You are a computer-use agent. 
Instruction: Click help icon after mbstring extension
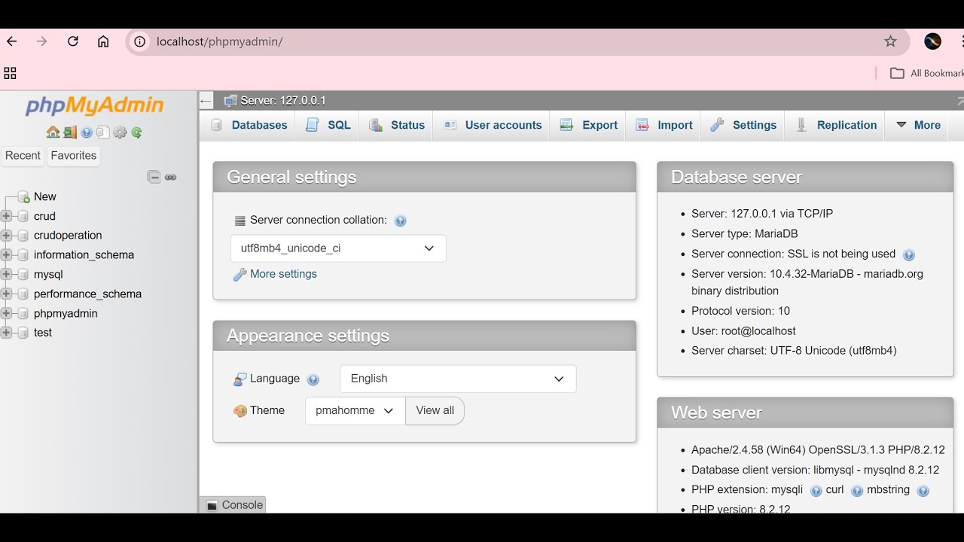coord(923,491)
